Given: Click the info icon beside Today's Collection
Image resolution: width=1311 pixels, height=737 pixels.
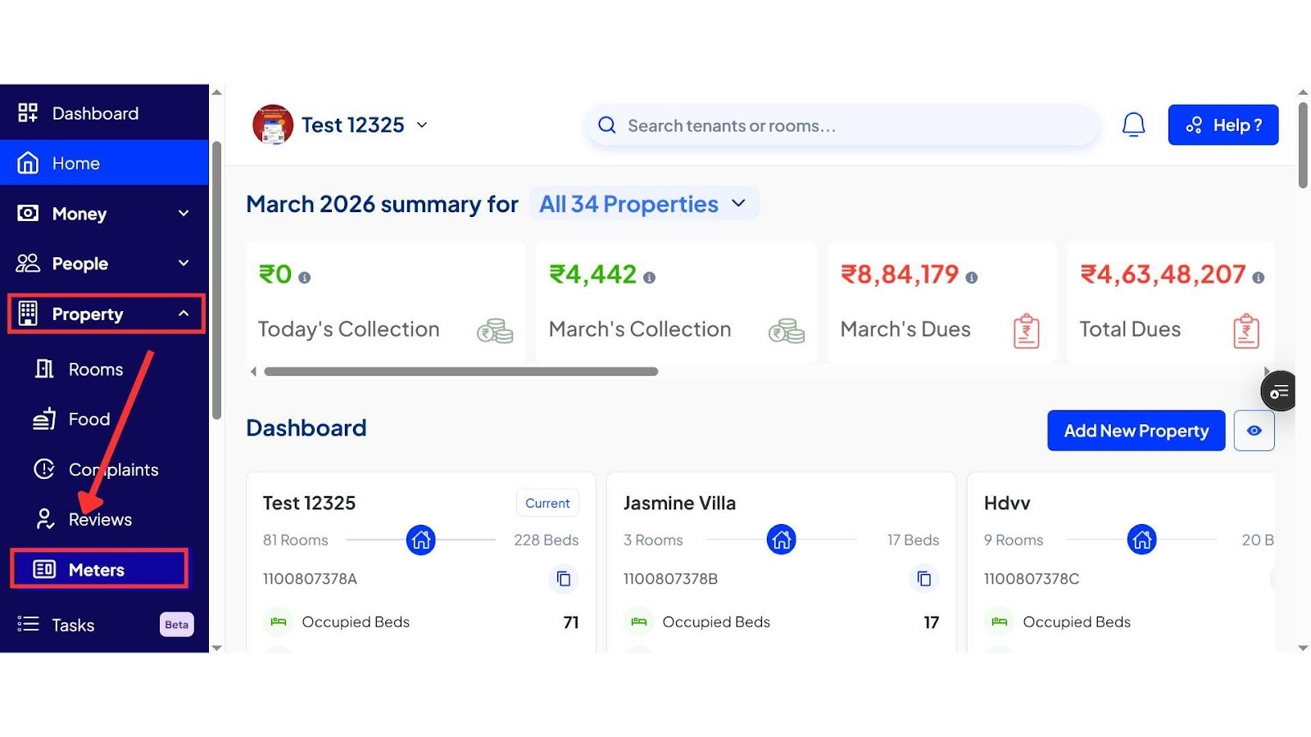Looking at the screenshot, I should coord(304,278).
